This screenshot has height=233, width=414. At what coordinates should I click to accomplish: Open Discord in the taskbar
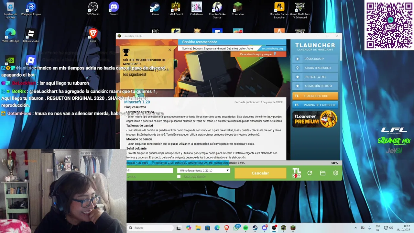pos(265,228)
